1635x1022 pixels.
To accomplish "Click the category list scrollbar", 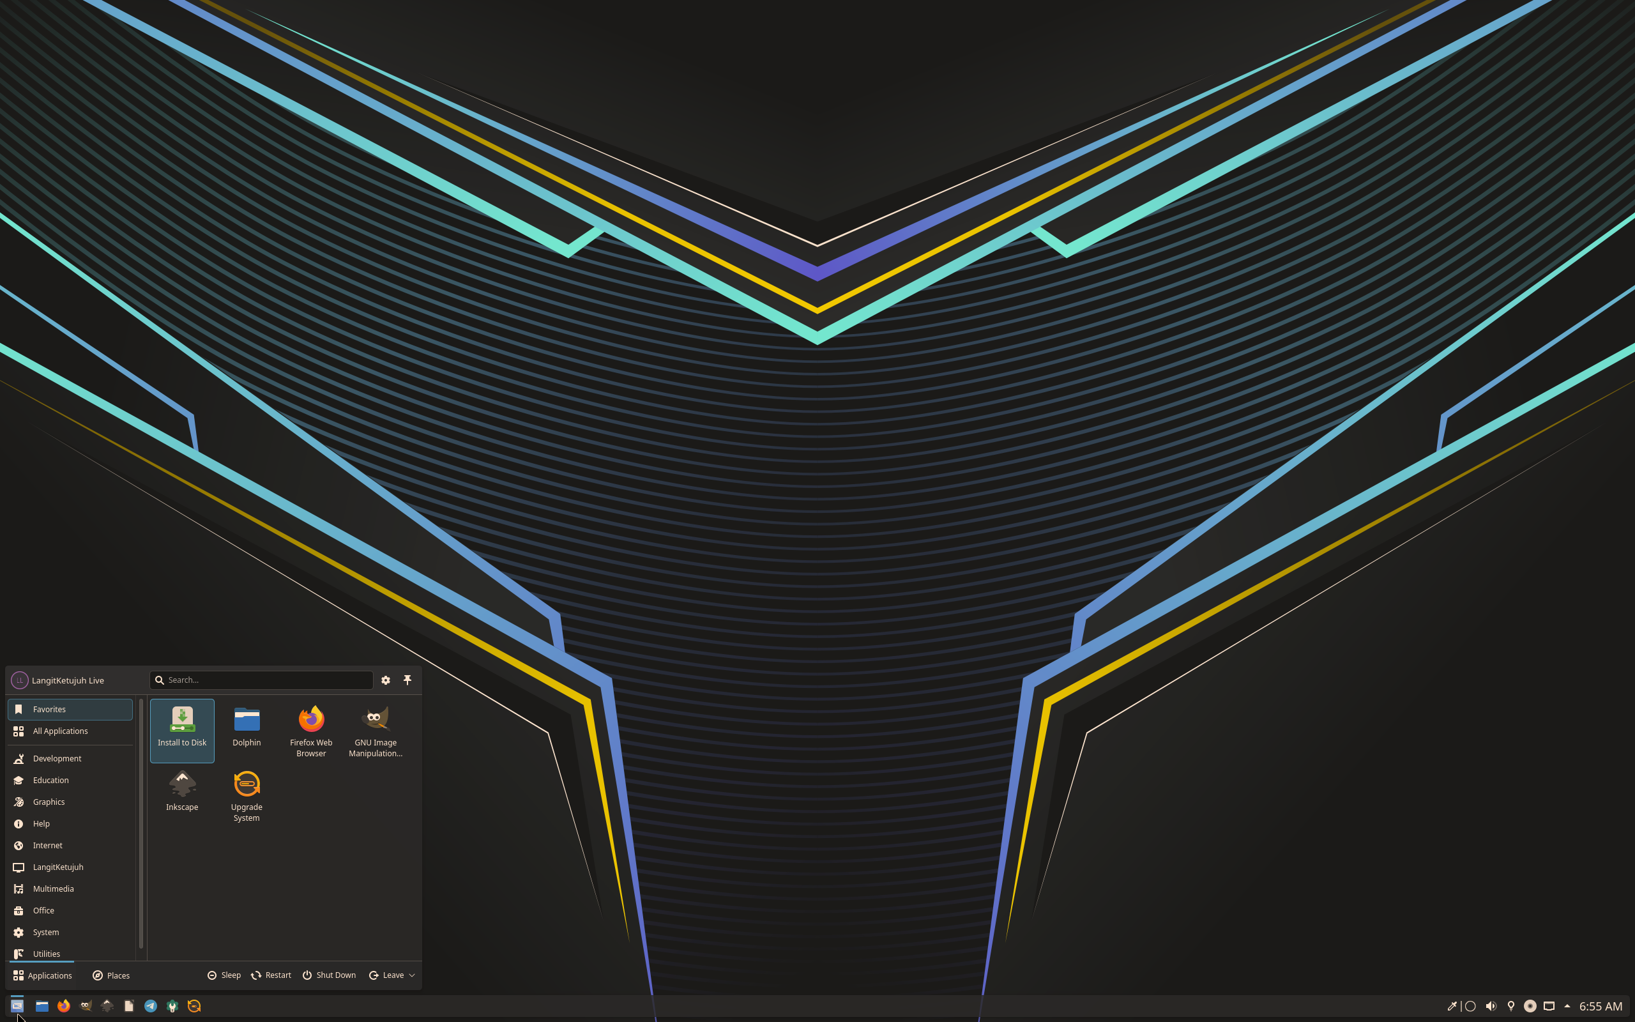I will (x=141, y=823).
